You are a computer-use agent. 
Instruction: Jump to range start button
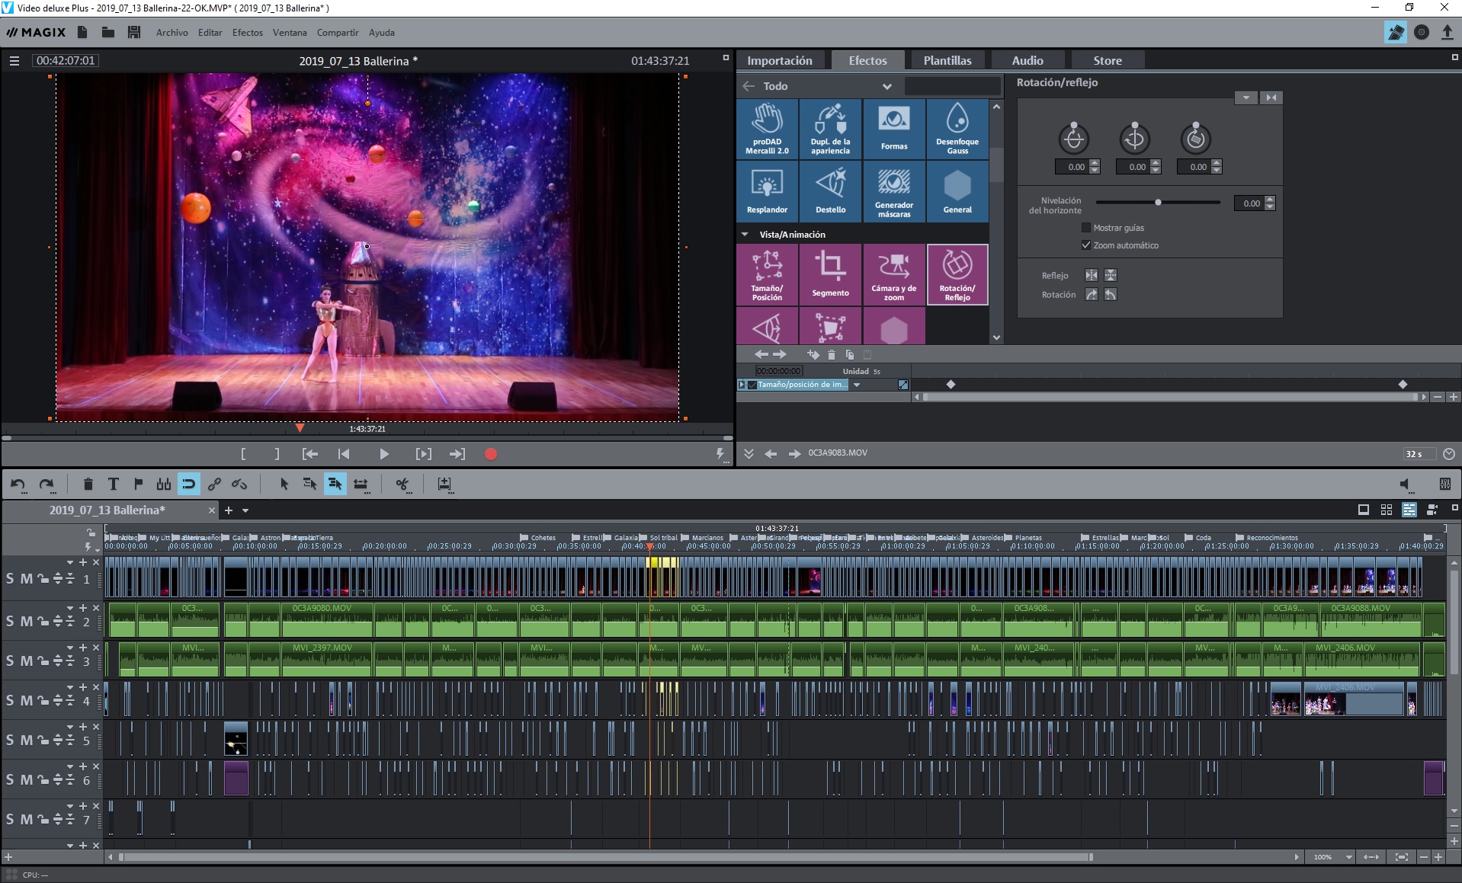309,454
